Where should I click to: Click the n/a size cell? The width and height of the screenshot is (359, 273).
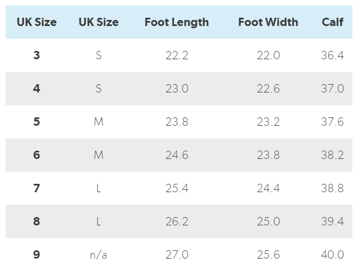[x=98, y=255]
